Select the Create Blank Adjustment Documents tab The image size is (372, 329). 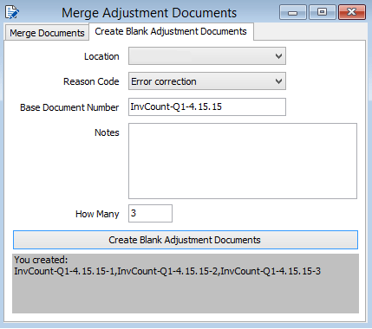click(x=171, y=31)
